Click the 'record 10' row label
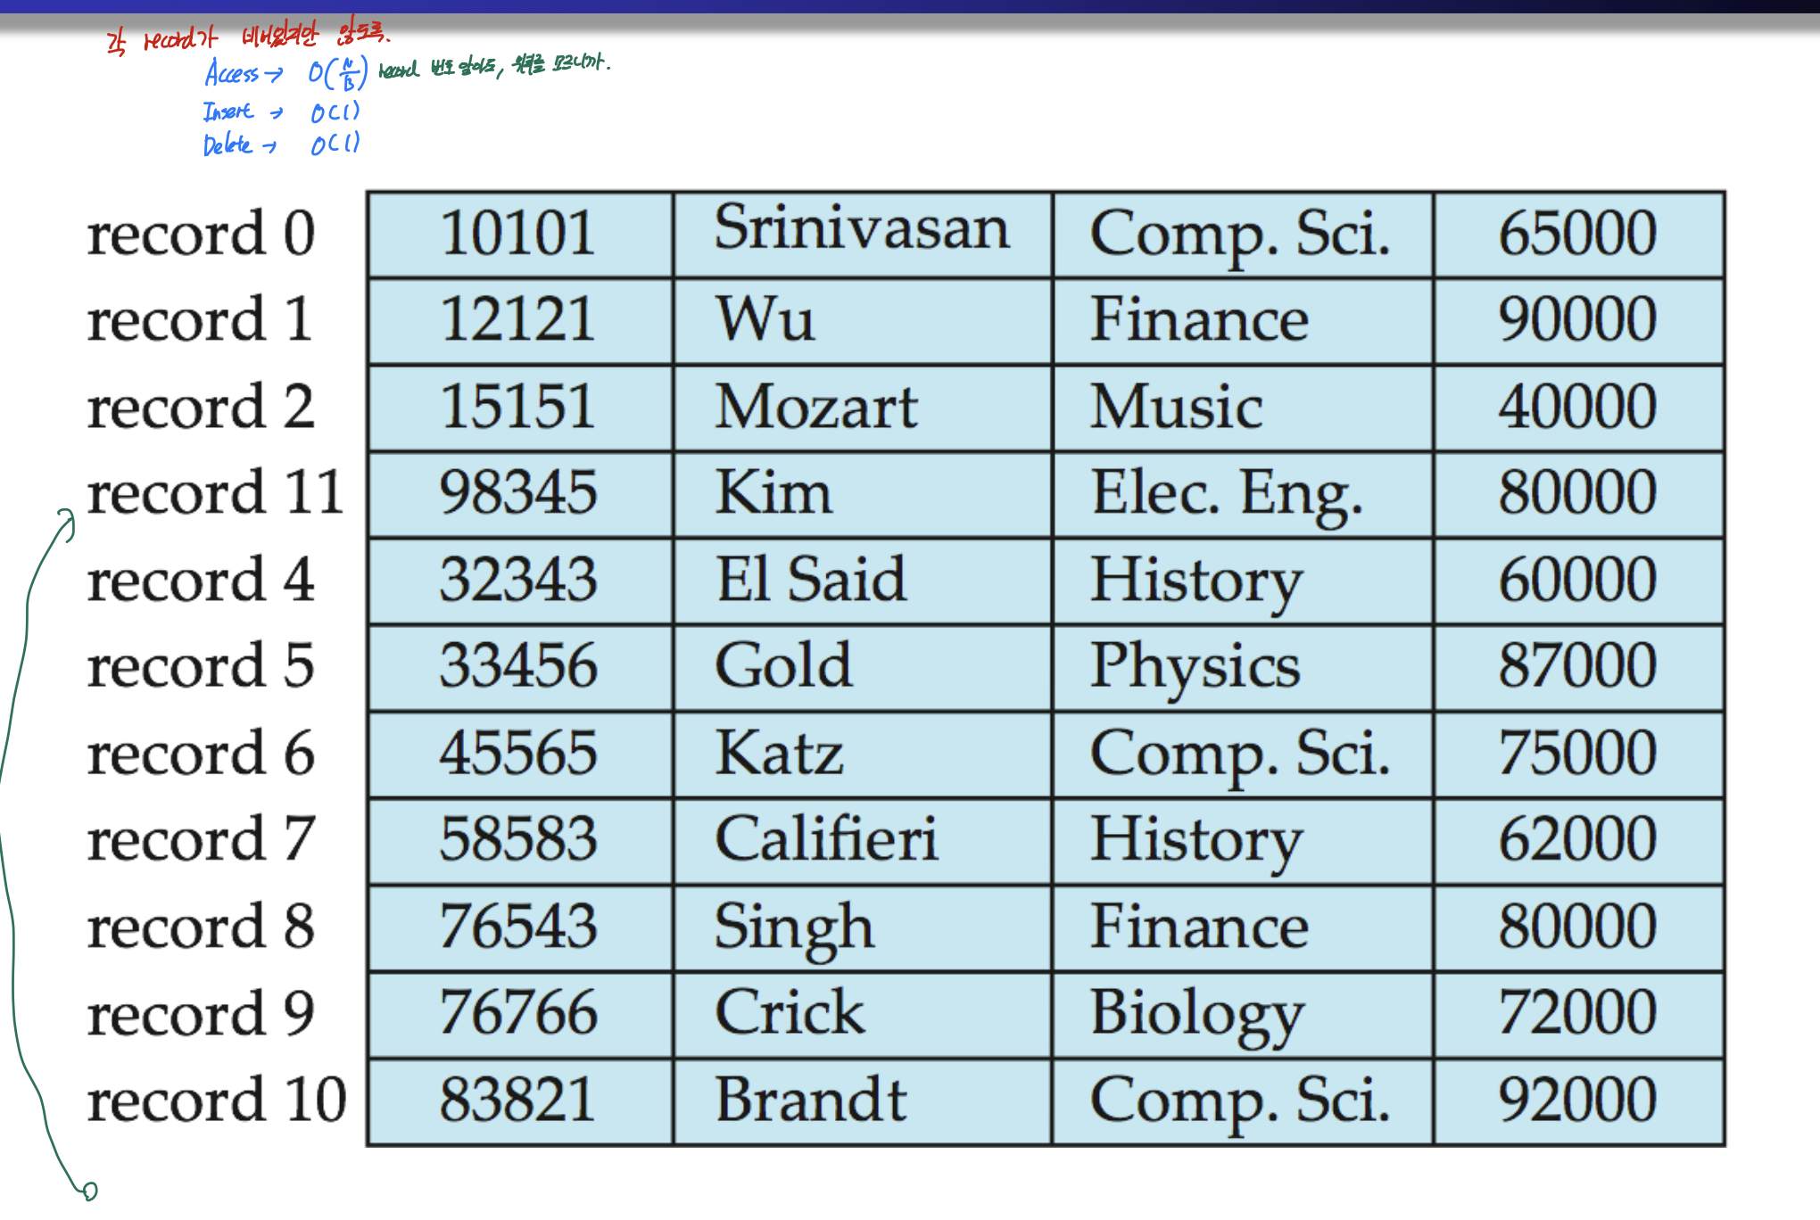 pos(217,1100)
